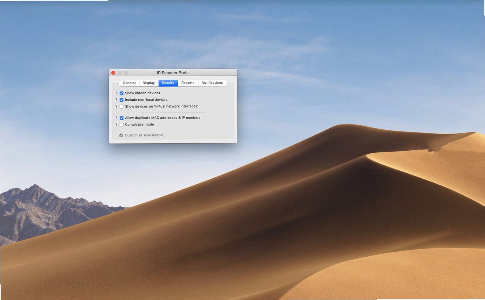Switch to the Display tab
Screen dimensions: 485x300
click(x=149, y=83)
